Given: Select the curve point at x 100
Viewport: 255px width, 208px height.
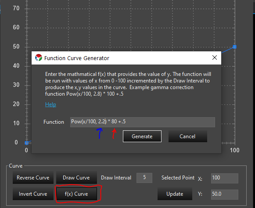Looking at the screenshot, I should (234, 47).
